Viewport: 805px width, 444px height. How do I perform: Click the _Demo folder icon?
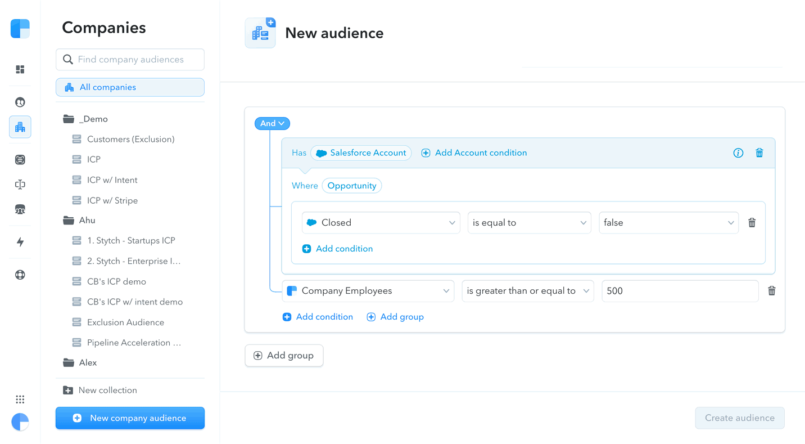[69, 119]
